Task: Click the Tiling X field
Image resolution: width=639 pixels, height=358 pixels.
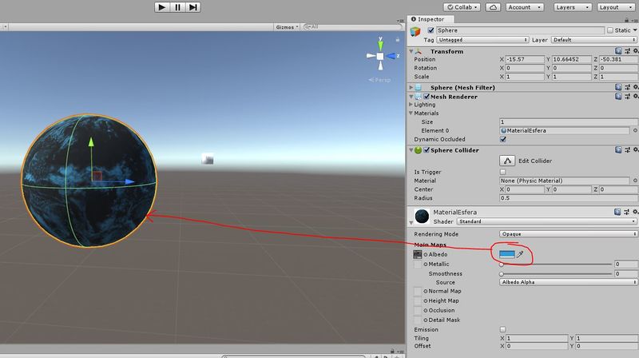Action: tap(537, 339)
